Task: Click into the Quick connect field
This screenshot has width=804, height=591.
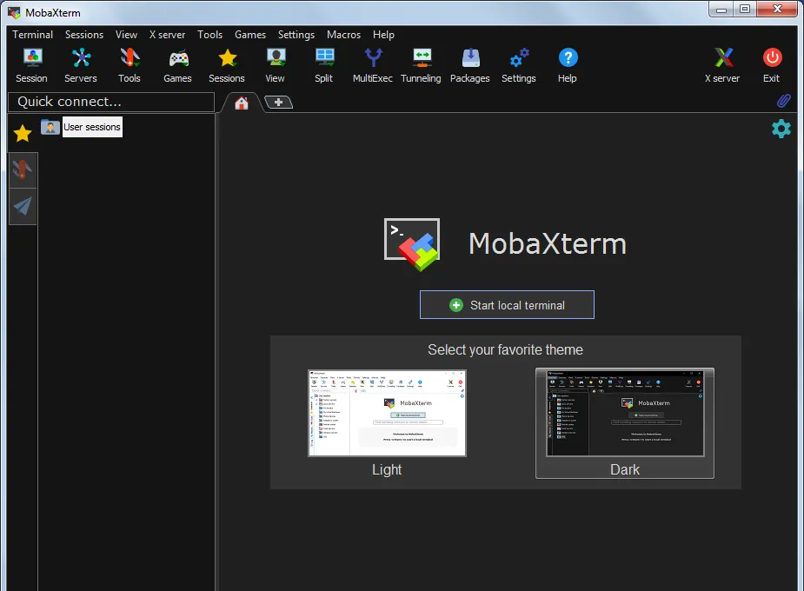Action: (x=111, y=102)
